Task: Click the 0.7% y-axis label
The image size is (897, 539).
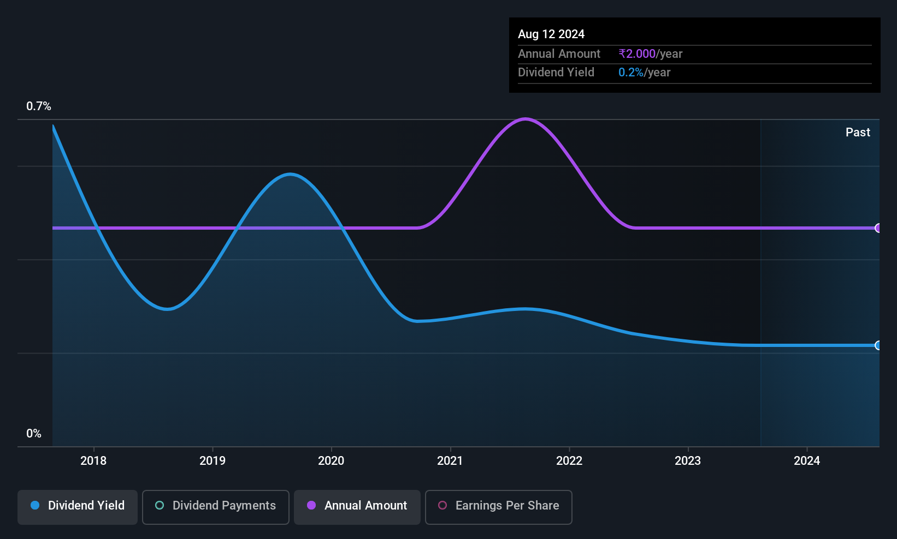Action: coord(39,106)
